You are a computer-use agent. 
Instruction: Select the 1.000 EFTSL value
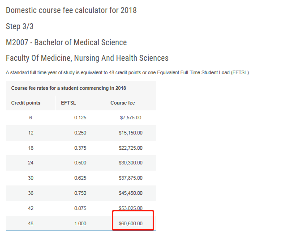click(x=80, y=223)
